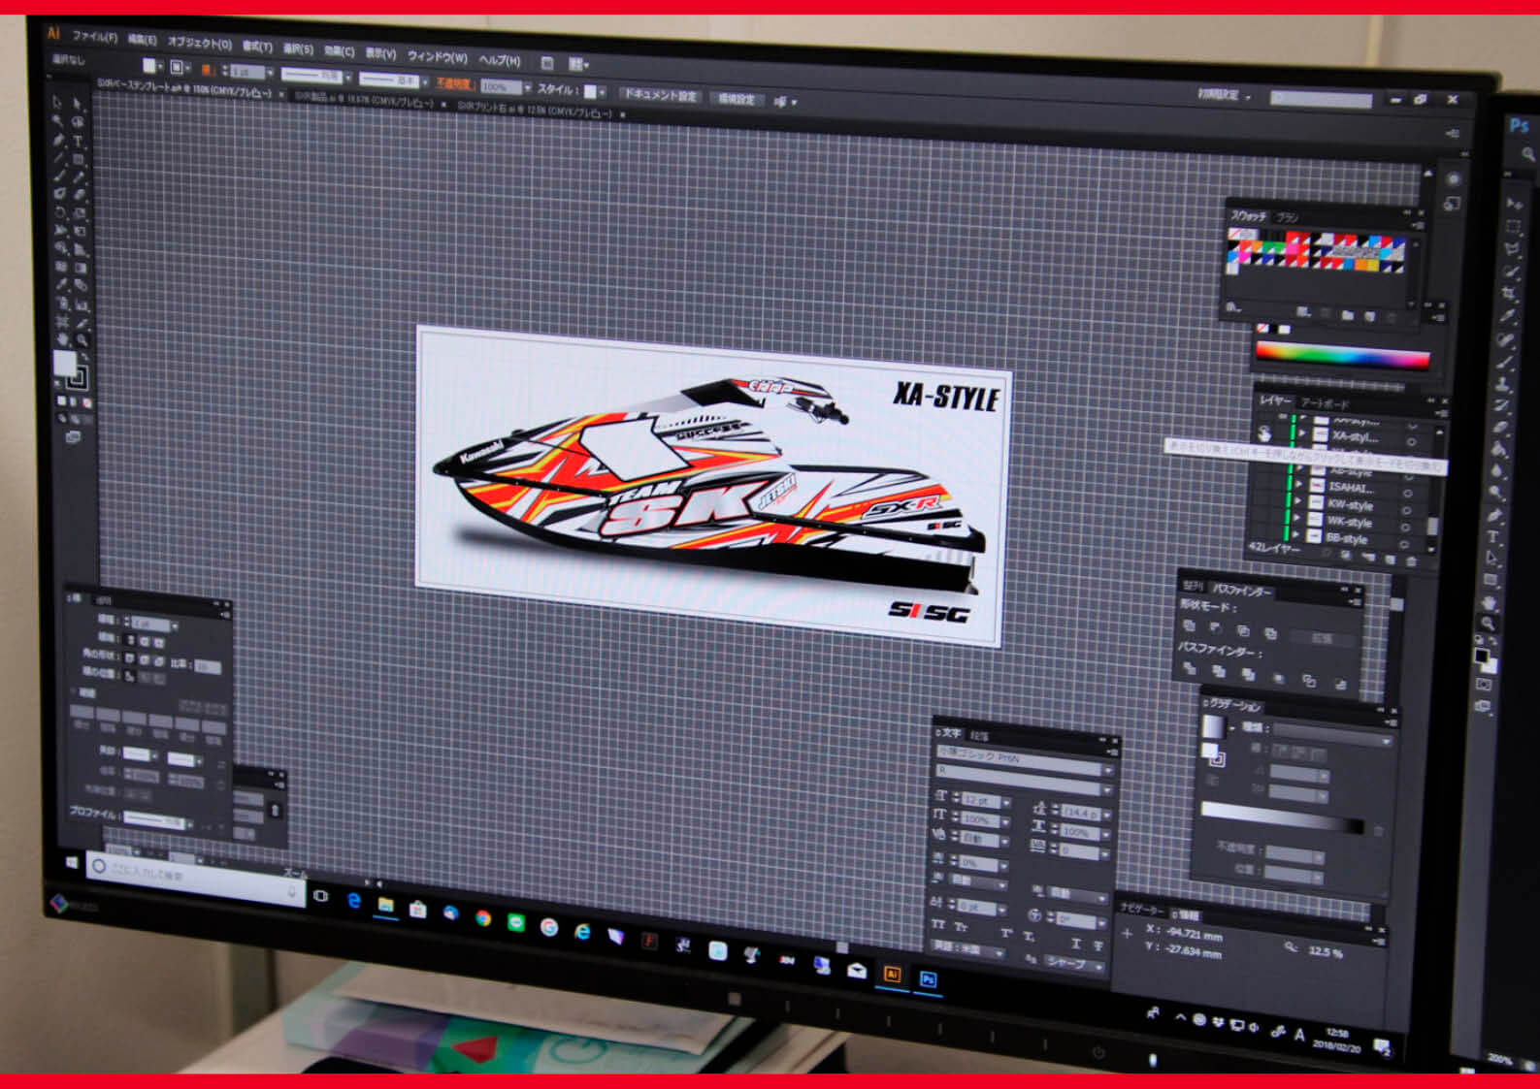Click the Edge browser taskbar icon
Viewport: 1540px width, 1089px height.
353,901
